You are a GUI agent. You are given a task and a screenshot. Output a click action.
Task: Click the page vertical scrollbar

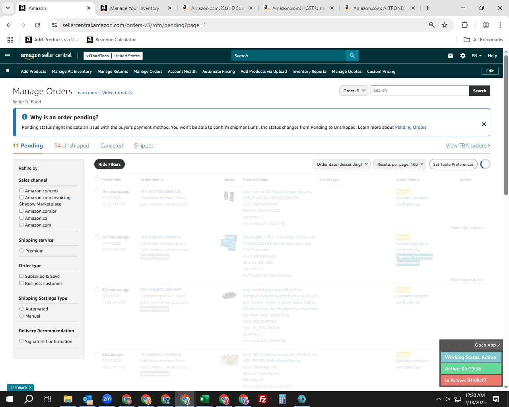(506, 125)
